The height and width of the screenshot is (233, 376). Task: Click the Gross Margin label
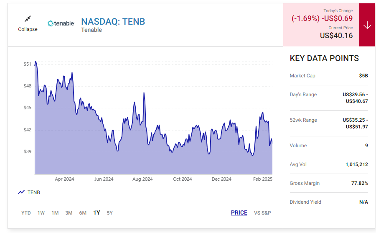pos(305,183)
